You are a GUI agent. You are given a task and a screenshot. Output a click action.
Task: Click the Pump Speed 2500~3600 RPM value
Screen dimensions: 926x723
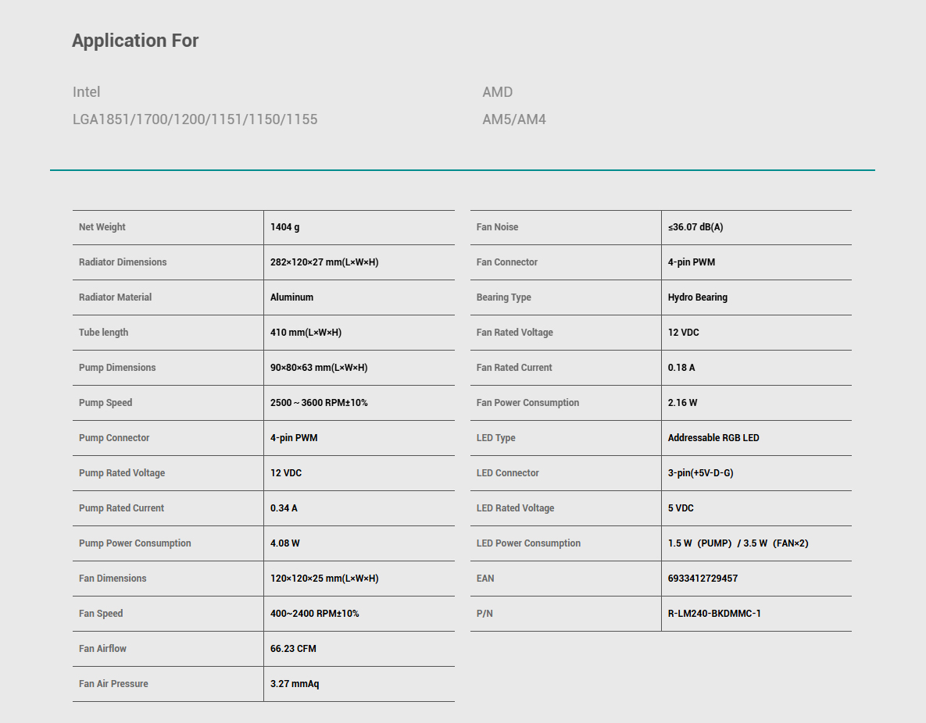(x=319, y=403)
